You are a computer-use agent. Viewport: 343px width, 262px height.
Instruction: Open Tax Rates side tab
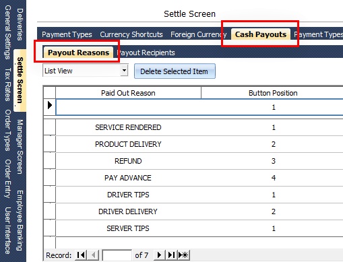7,84
